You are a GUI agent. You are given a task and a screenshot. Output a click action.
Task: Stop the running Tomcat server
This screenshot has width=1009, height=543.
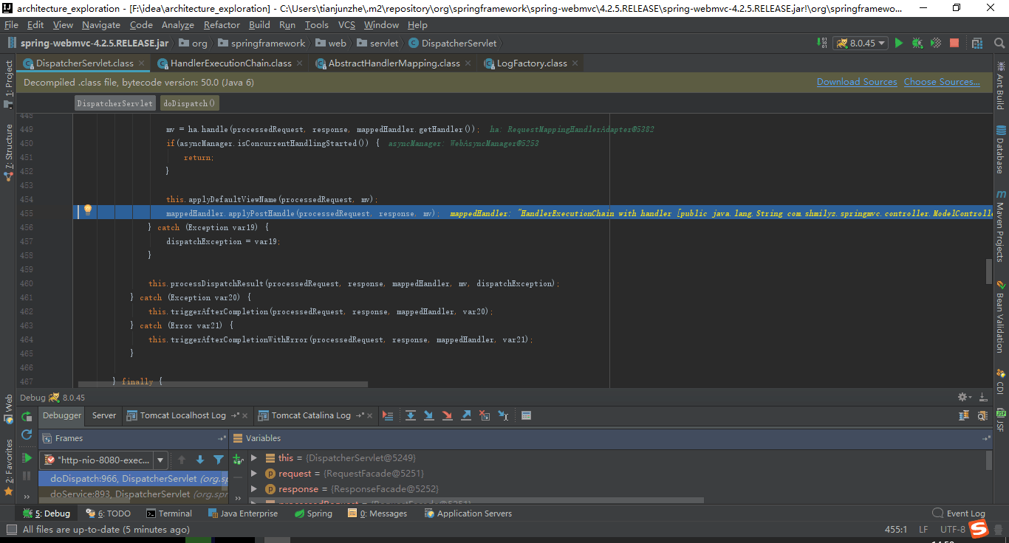(x=954, y=44)
